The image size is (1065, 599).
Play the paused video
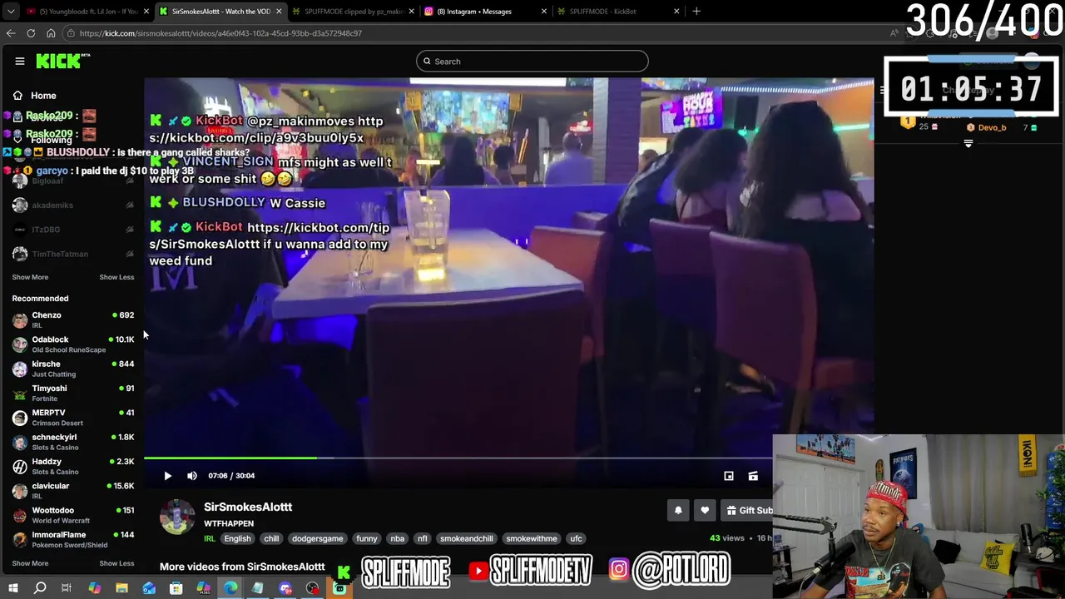[167, 476]
